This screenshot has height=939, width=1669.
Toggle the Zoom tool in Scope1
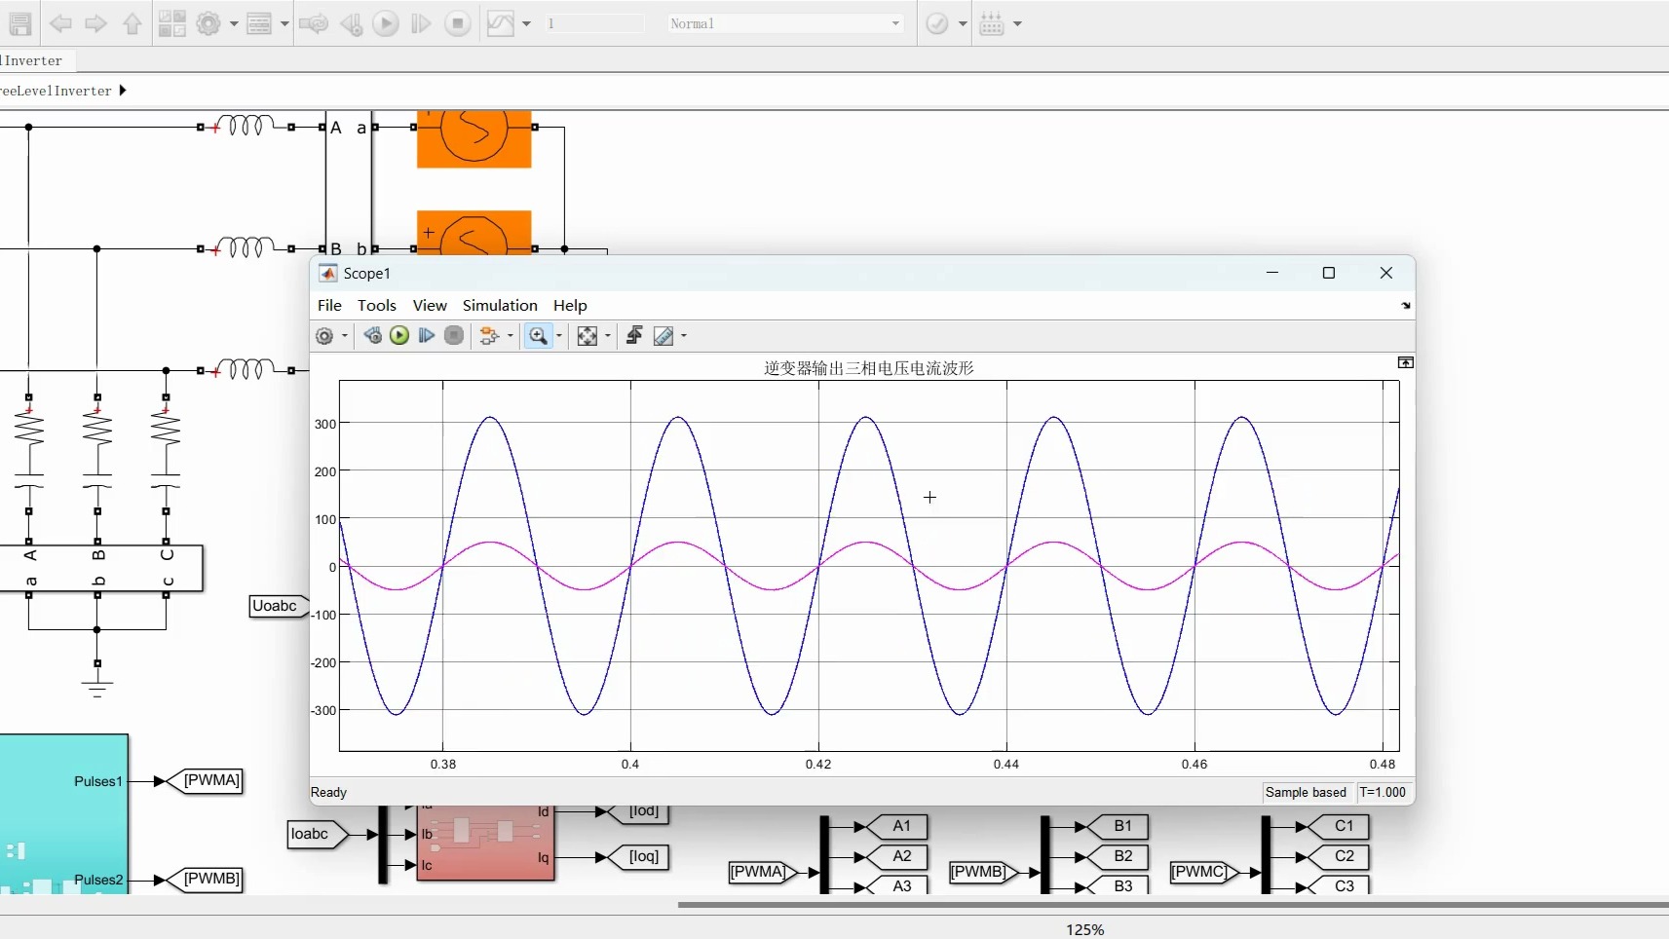[538, 336]
